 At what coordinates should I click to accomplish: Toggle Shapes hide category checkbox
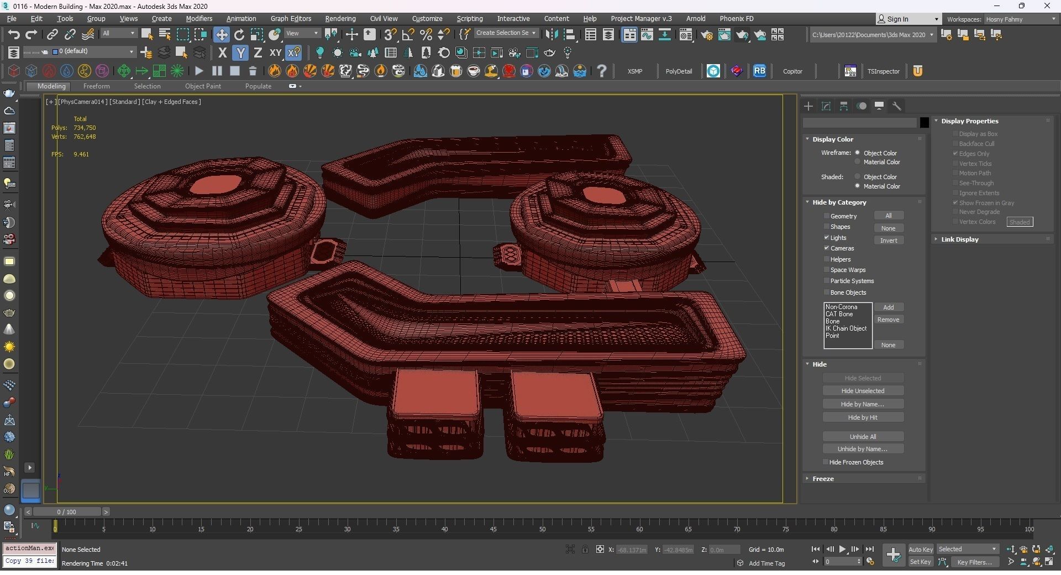pos(827,227)
